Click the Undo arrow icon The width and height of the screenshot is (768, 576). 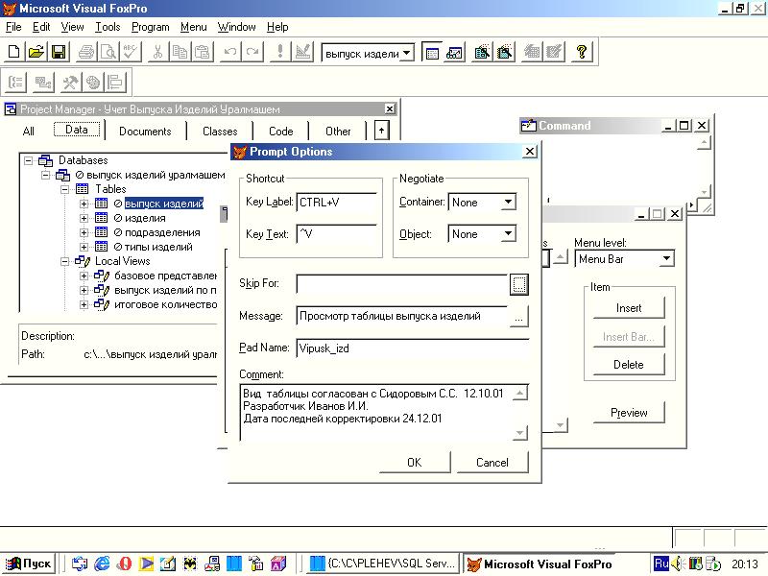tap(229, 52)
